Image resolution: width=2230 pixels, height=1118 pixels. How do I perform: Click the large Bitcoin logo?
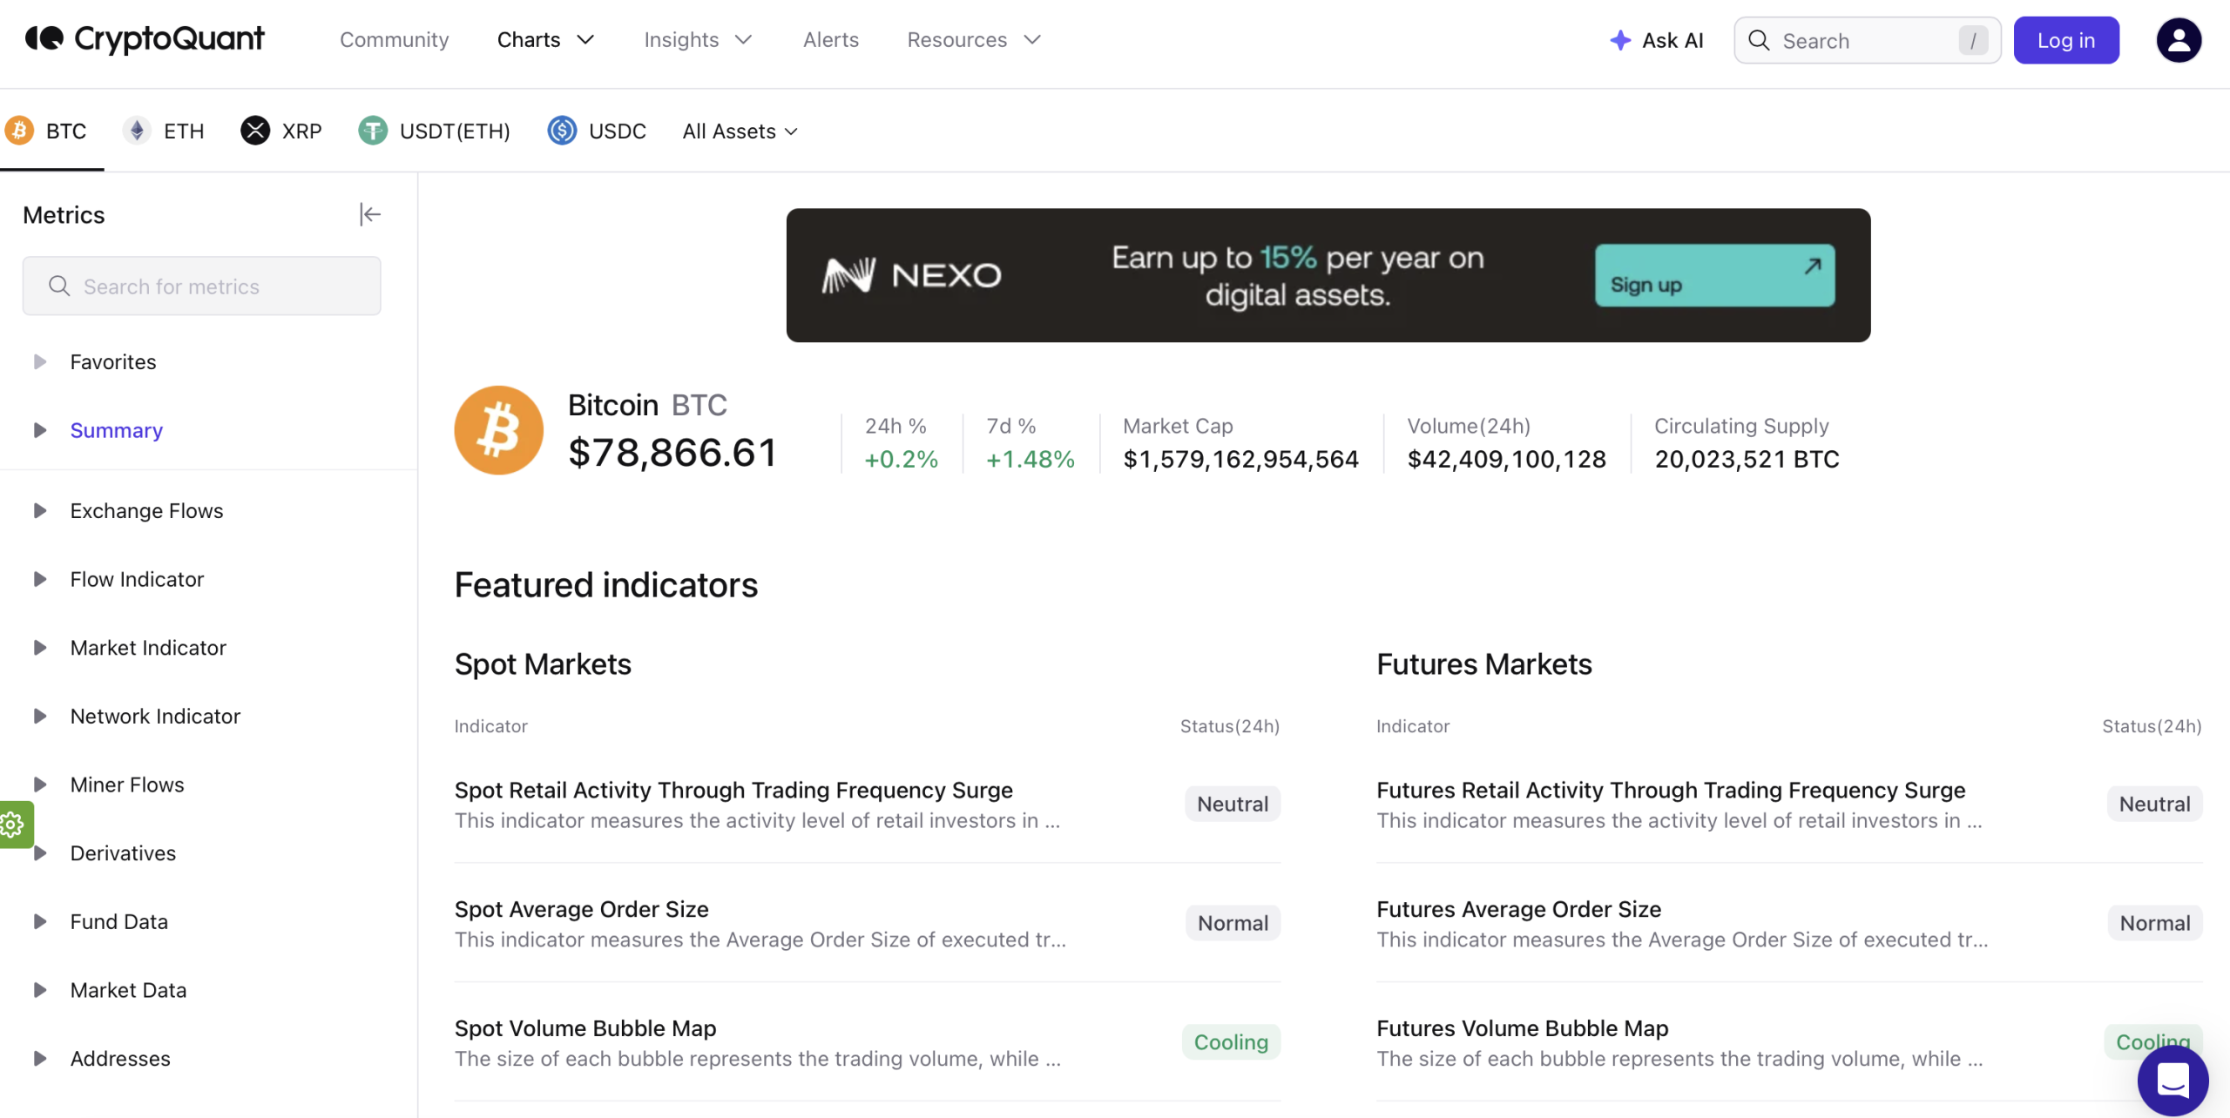coord(498,430)
